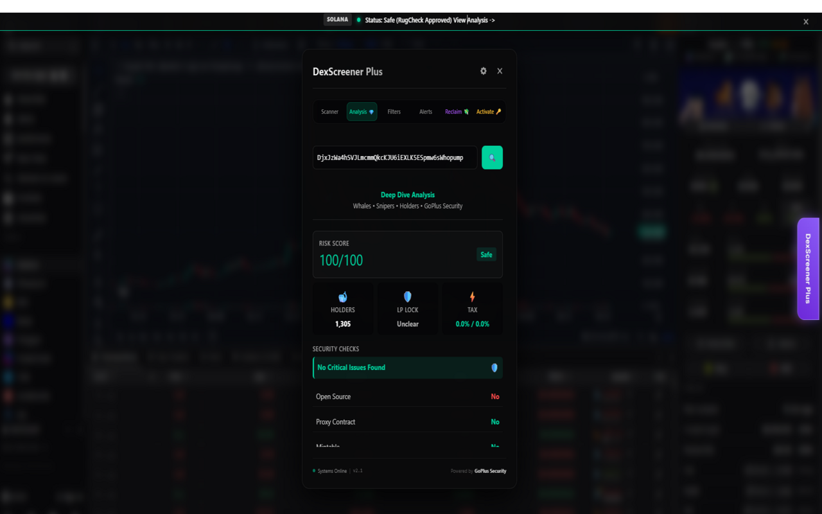The height and width of the screenshot is (514, 822).
Task: Select the Open Source check row
Action: click(x=408, y=396)
